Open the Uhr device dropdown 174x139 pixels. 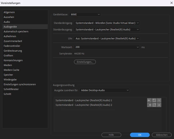click(x=107, y=38)
